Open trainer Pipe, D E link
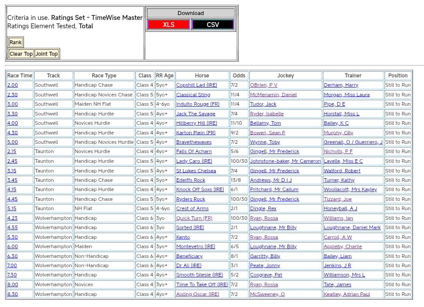This screenshot has width=424, height=307. [334, 104]
